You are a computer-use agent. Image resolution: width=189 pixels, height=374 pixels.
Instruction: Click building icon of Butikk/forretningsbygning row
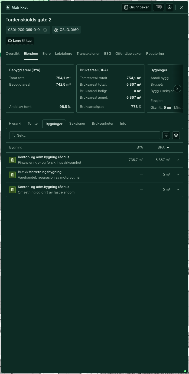pos(12,175)
